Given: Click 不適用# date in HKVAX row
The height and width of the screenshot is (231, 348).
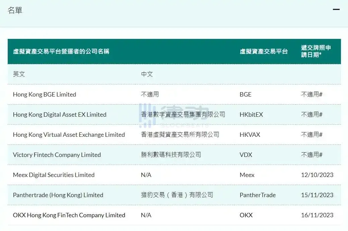Looking at the screenshot, I should coord(311,134).
